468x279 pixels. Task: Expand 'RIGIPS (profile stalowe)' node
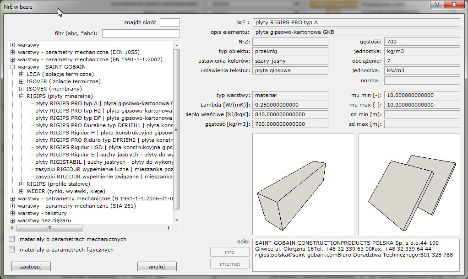[x=21, y=184]
